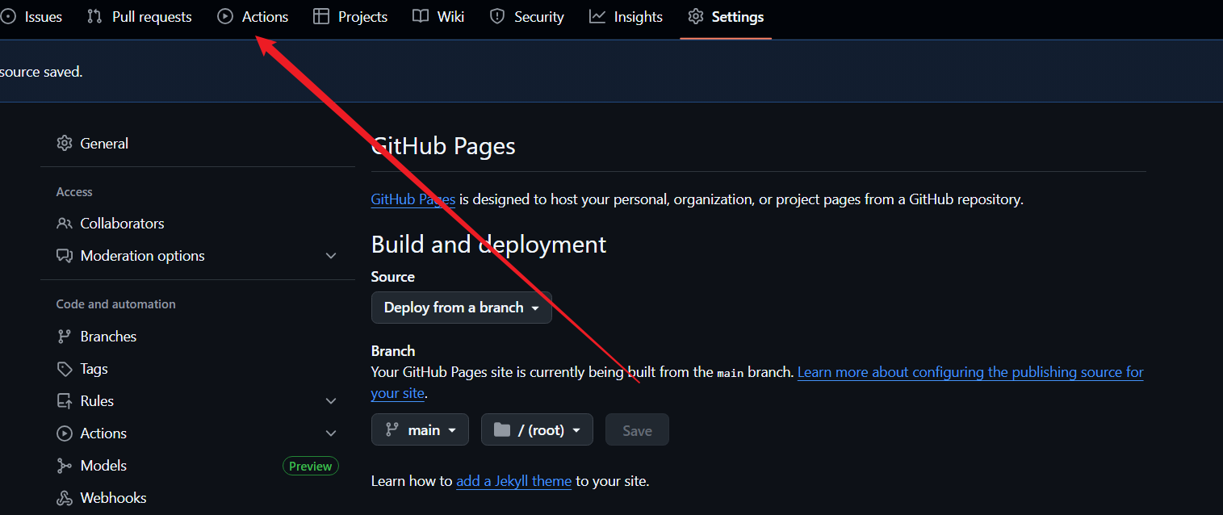This screenshot has height=515, width=1223.
Task: Click the Webhooks icon in sidebar
Action: [x=65, y=498]
